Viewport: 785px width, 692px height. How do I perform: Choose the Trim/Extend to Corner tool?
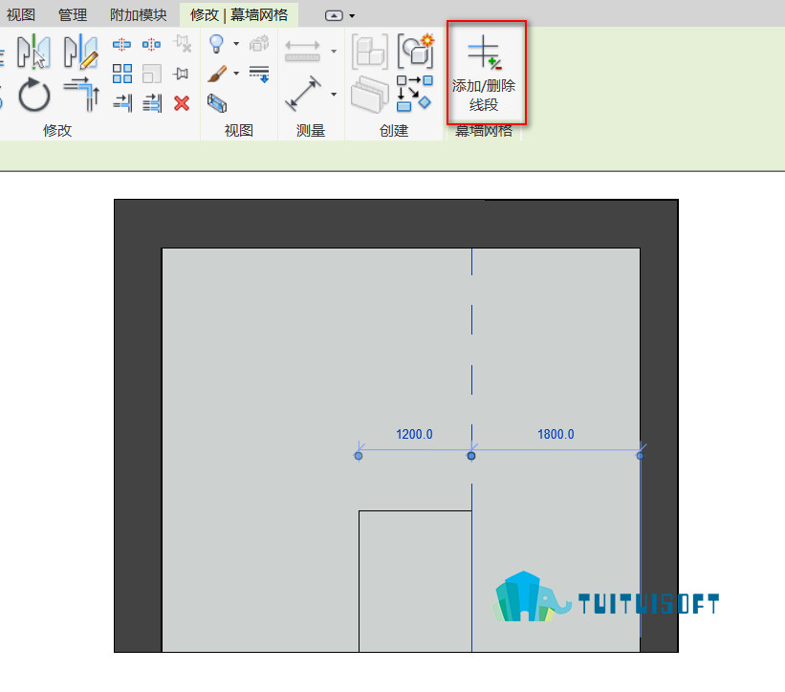click(x=81, y=94)
